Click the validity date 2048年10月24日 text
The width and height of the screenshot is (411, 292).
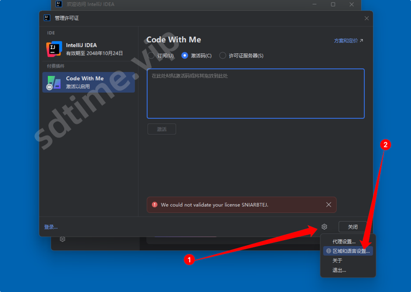(105, 53)
